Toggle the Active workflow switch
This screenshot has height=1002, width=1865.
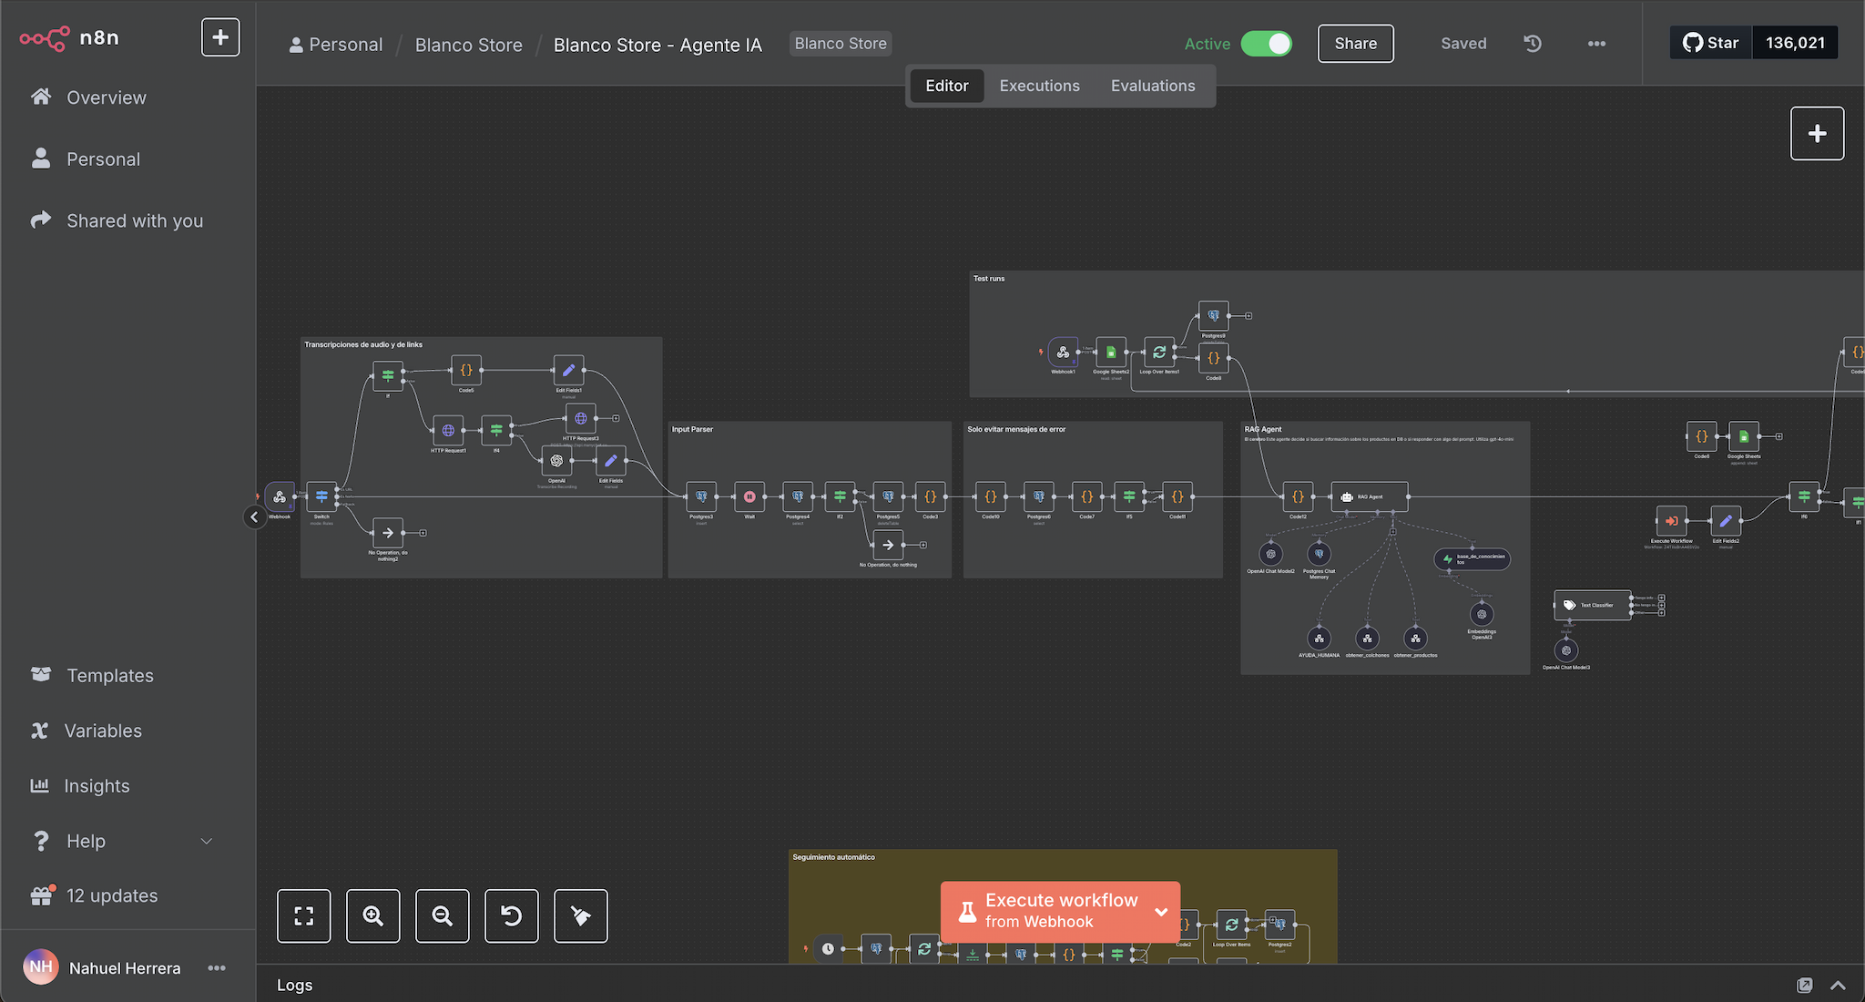1266,44
